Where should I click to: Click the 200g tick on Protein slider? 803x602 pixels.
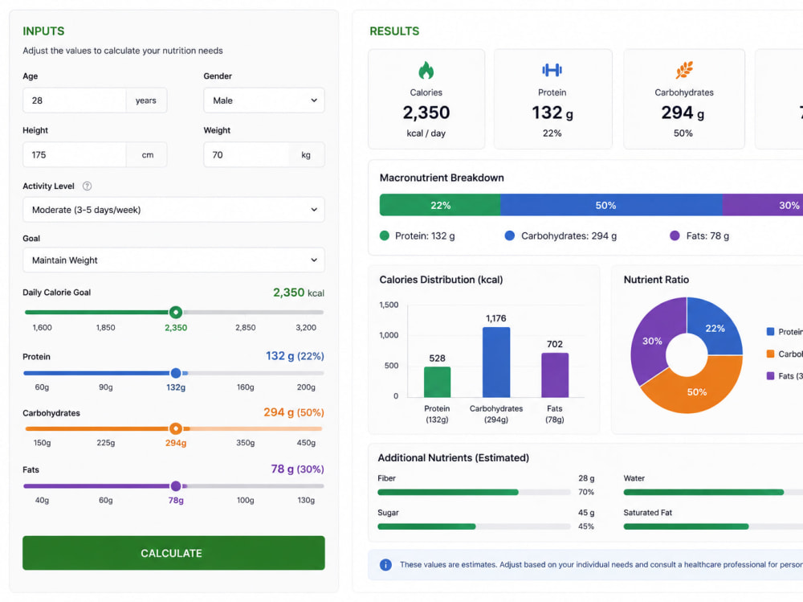pyautogui.click(x=306, y=387)
